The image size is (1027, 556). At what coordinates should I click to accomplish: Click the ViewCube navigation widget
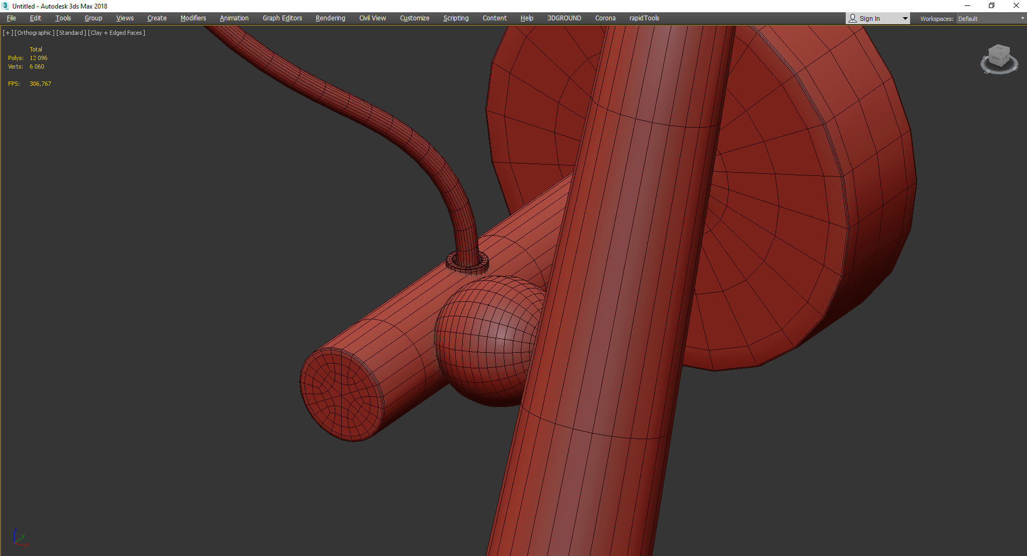999,59
